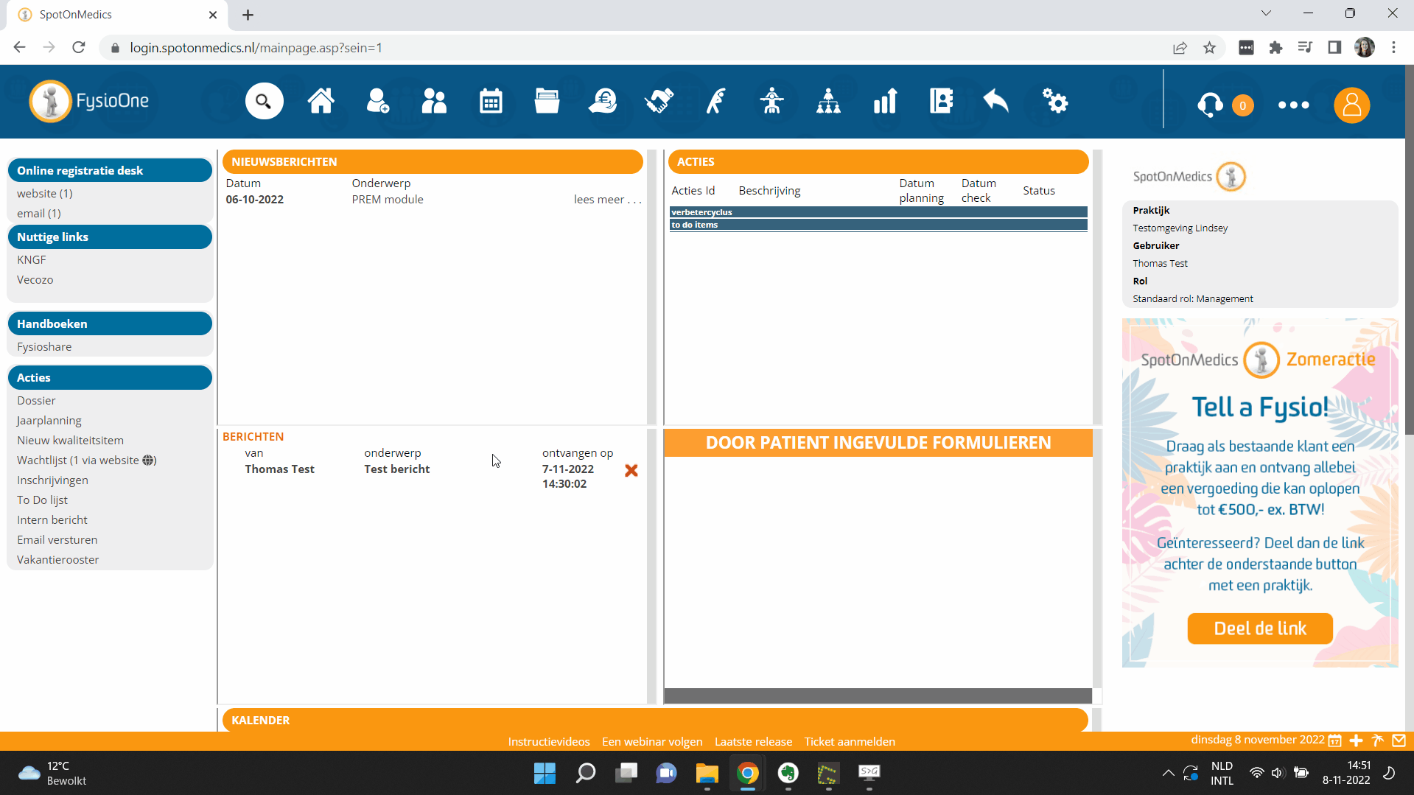The image size is (1414, 795).
Task: Open the calendar agenda icon
Action: (491, 102)
